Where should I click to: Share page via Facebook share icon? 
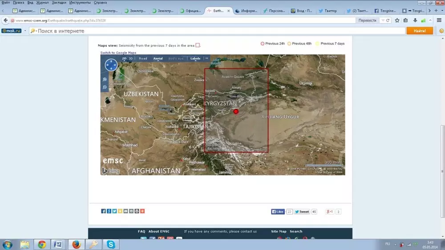coord(103,211)
